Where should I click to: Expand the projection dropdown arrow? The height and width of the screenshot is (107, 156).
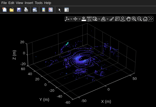99,19
